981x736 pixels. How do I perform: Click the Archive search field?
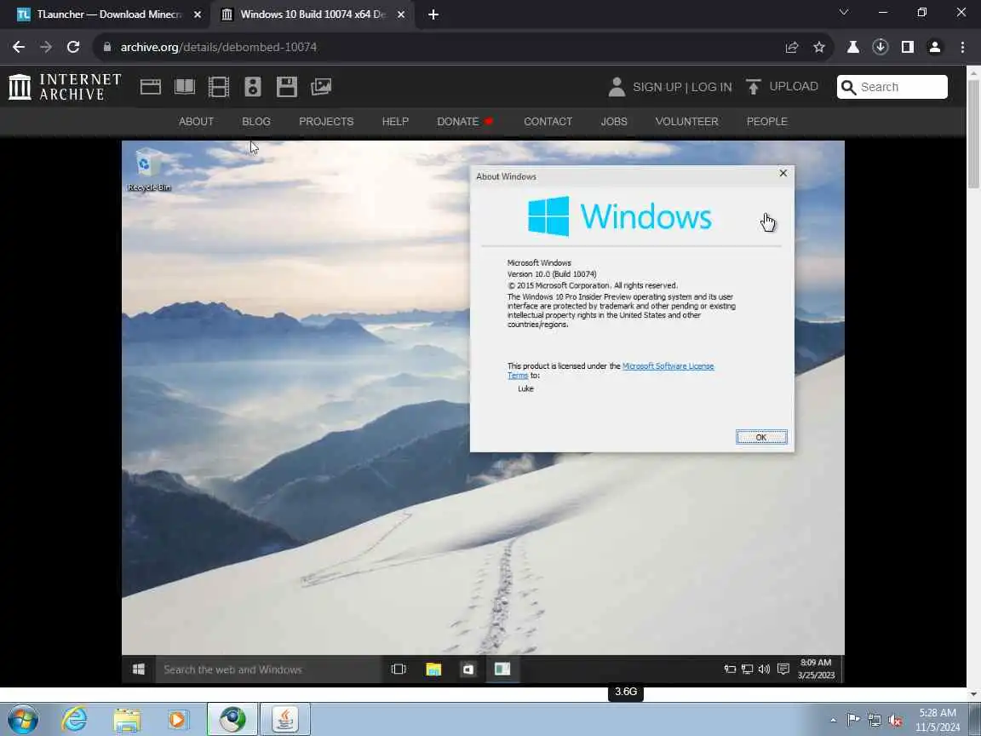[x=892, y=87]
